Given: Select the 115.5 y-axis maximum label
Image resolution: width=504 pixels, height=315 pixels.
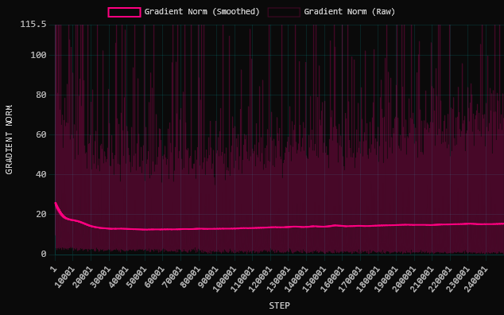Looking at the screenshot, I should click(x=33, y=25).
